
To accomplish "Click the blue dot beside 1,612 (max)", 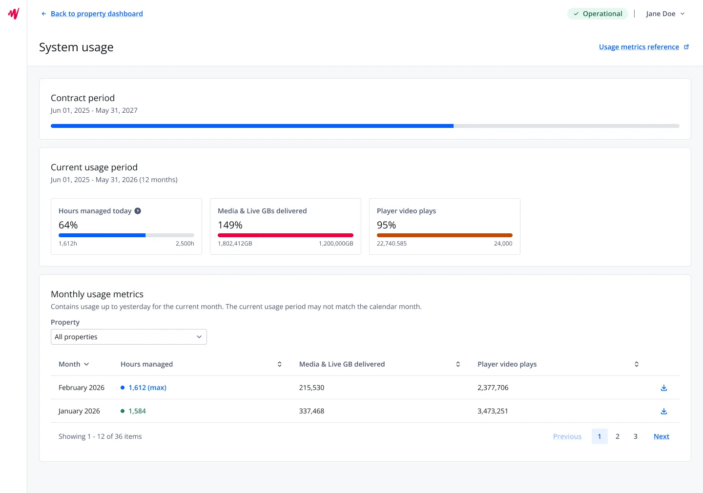I will (x=123, y=388).
